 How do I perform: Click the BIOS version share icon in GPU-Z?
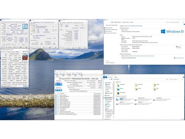click(x=23, y=61)
